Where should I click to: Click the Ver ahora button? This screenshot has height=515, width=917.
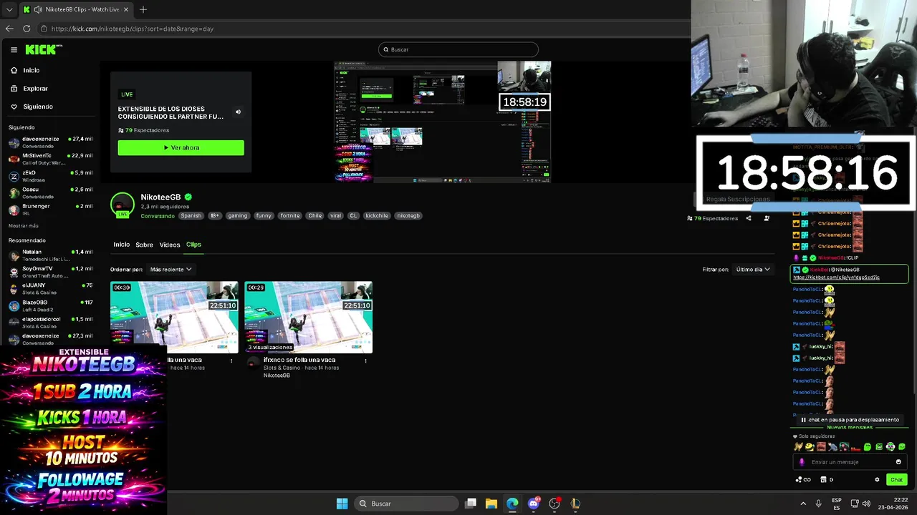tap(181, 147)
